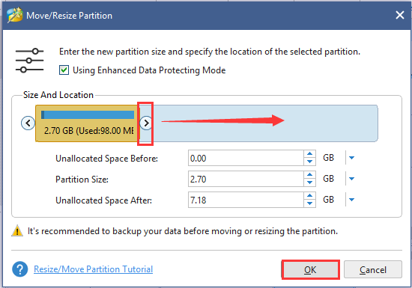Open unit dropdown for Unallocated Space After
The width and height of the screenshot is (412, 288).
351,200
